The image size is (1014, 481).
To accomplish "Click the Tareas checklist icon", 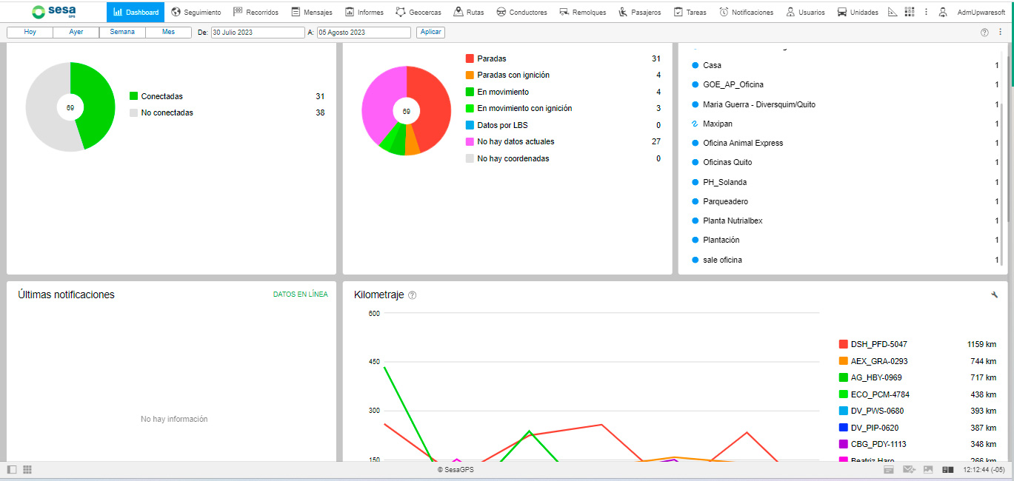I will coord(678,12).
